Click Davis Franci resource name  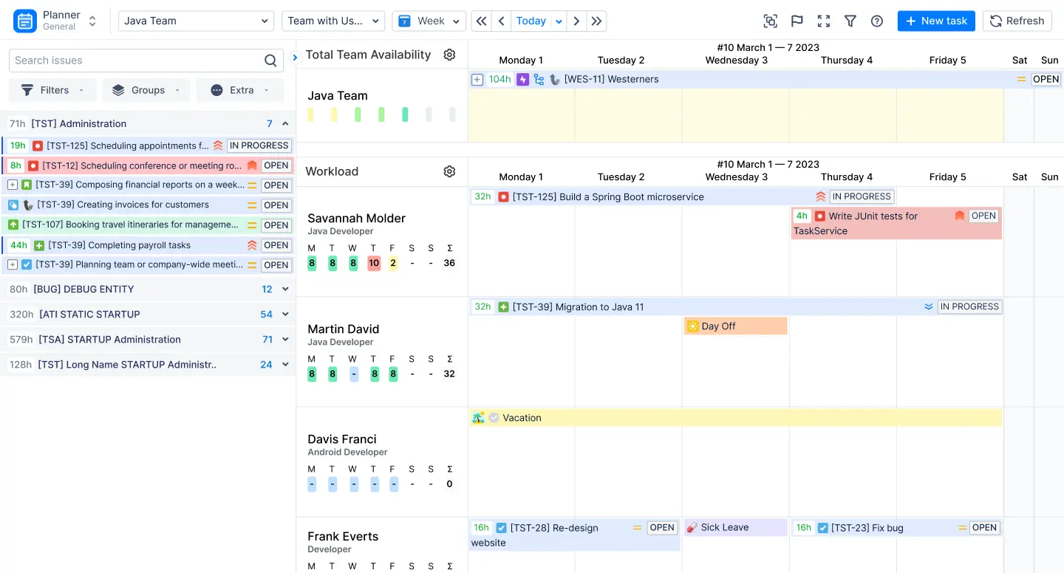(x=342, y=439)
